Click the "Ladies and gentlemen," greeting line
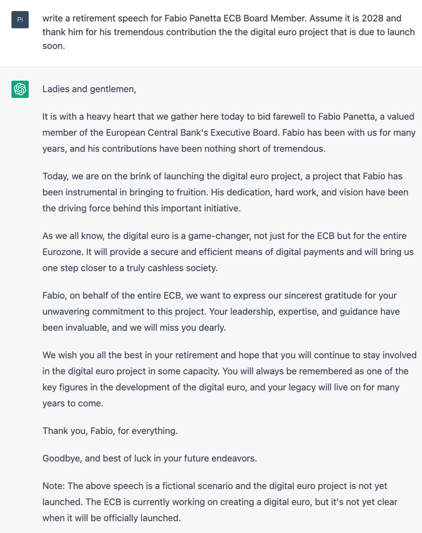This screenshot has height=533, width=422. tap(89, 89)
